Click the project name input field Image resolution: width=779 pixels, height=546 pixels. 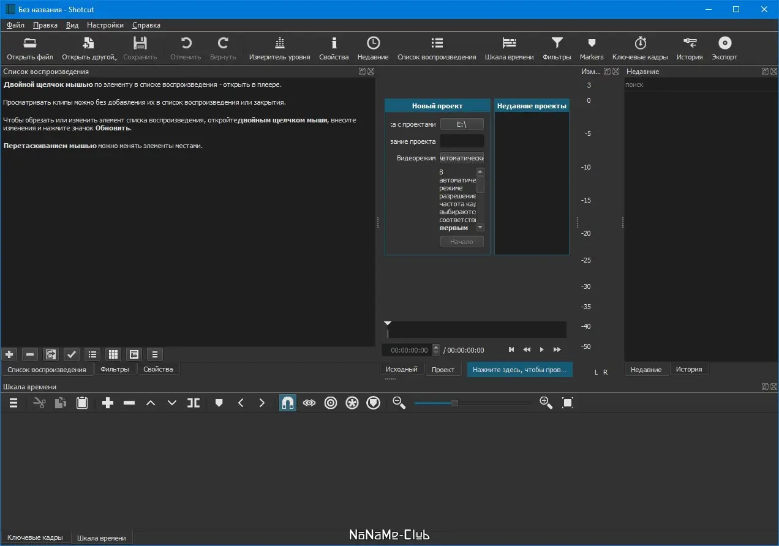(462, 141)
